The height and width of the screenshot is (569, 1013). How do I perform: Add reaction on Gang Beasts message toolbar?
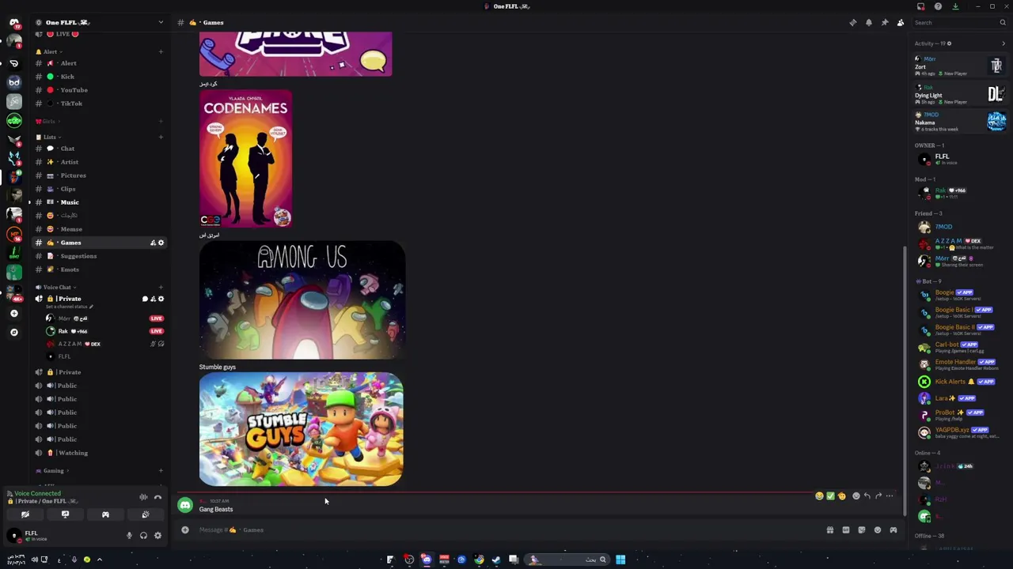pos(856,496)
